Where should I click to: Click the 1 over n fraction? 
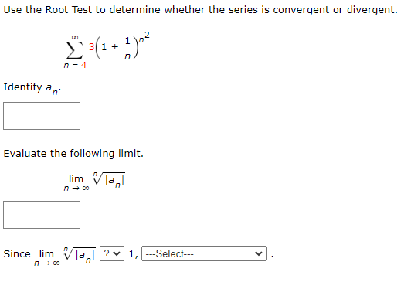coord(127,49)
